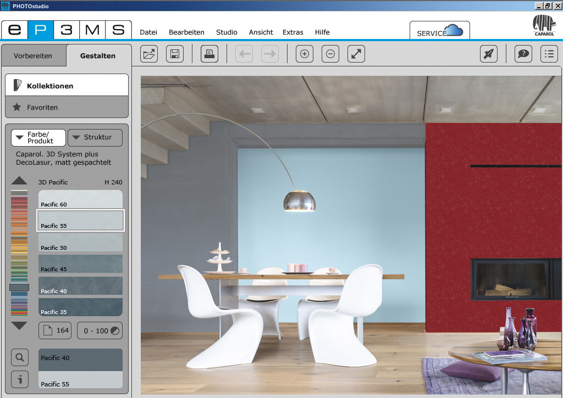Toggle fullscreen with the diagonal arrows icon
563x398 pixels.
tap(356, 54)
